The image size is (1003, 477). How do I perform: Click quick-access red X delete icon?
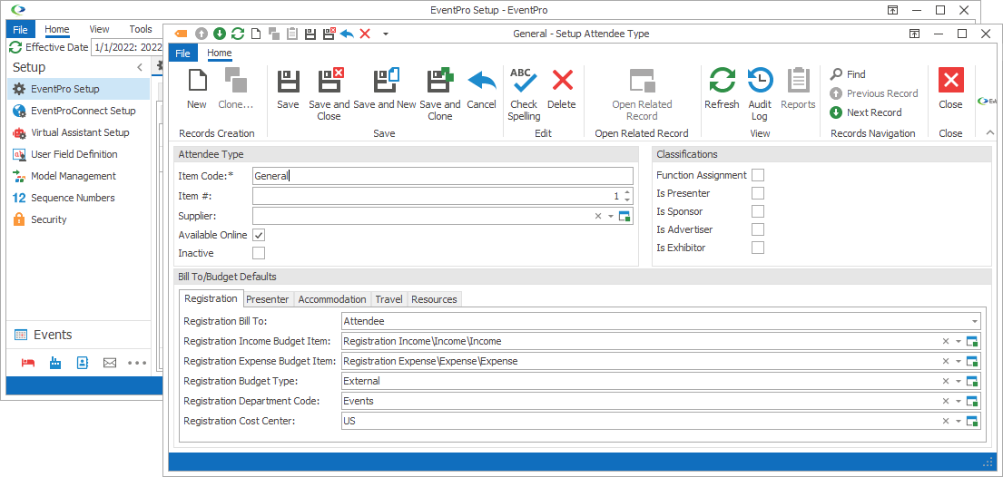(365, 34)
